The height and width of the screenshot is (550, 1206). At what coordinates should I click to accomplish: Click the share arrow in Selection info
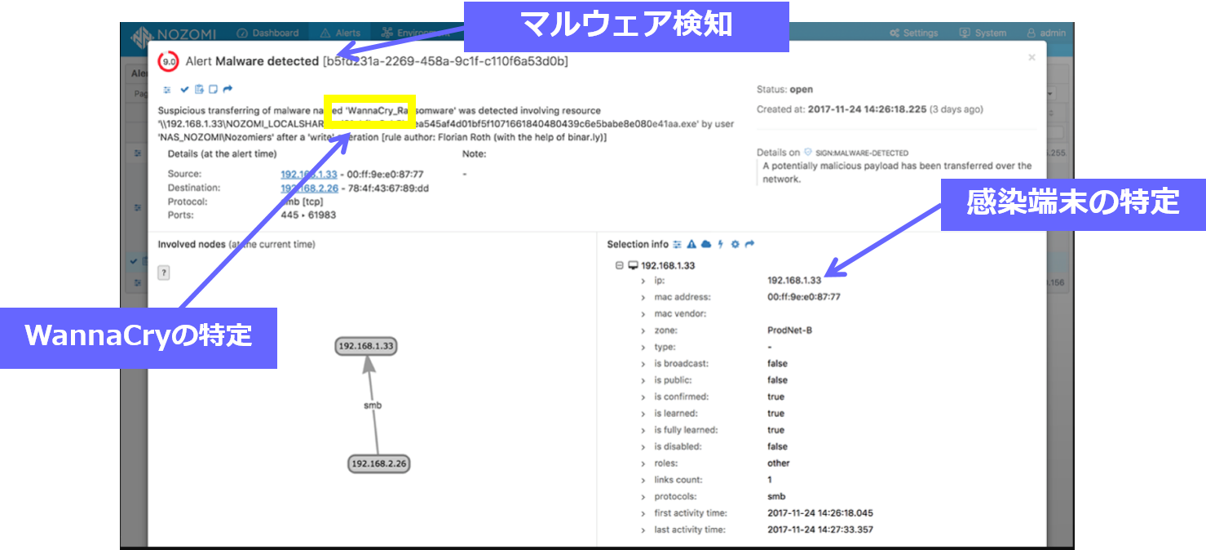[x=749, y=244]
